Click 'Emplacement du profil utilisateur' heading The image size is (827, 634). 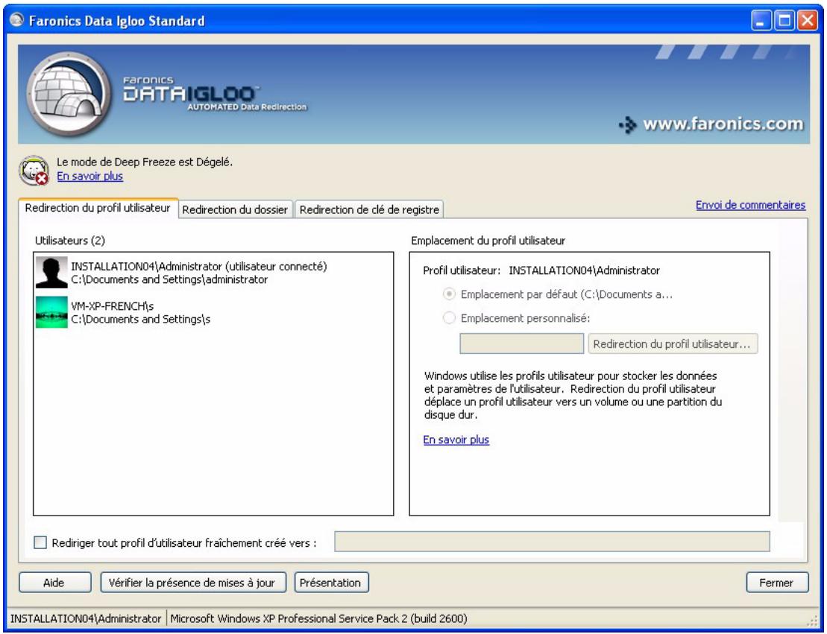(x=488, y=241)
